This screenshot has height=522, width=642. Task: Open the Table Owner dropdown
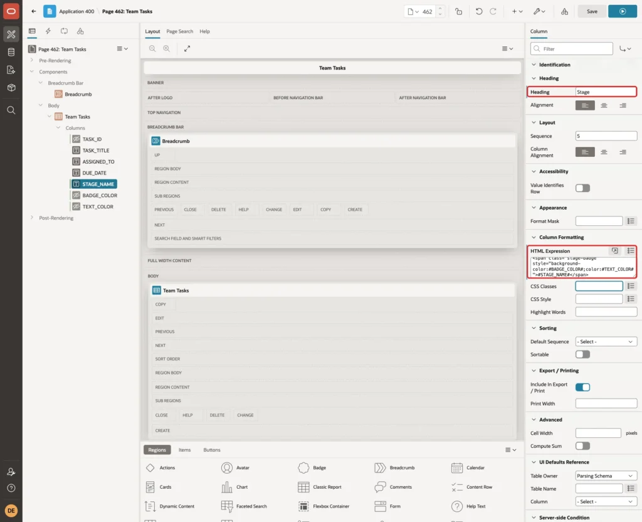pos(606,476)
